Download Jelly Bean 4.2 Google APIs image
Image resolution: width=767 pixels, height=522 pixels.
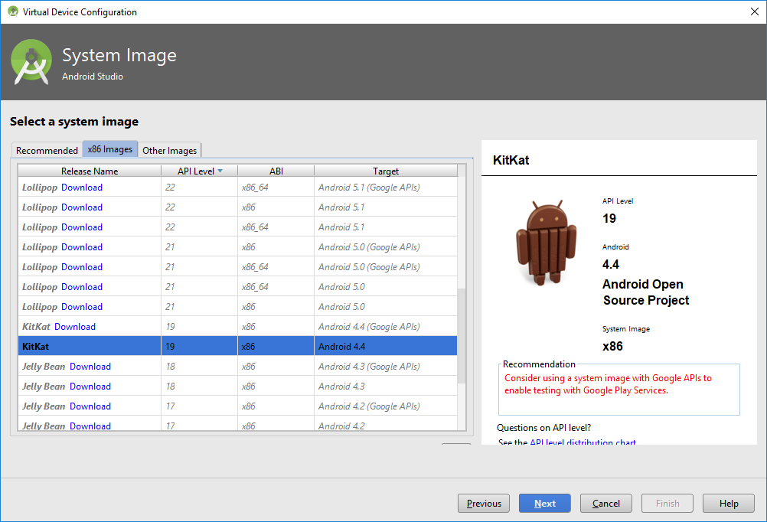(x=90, y=406)
